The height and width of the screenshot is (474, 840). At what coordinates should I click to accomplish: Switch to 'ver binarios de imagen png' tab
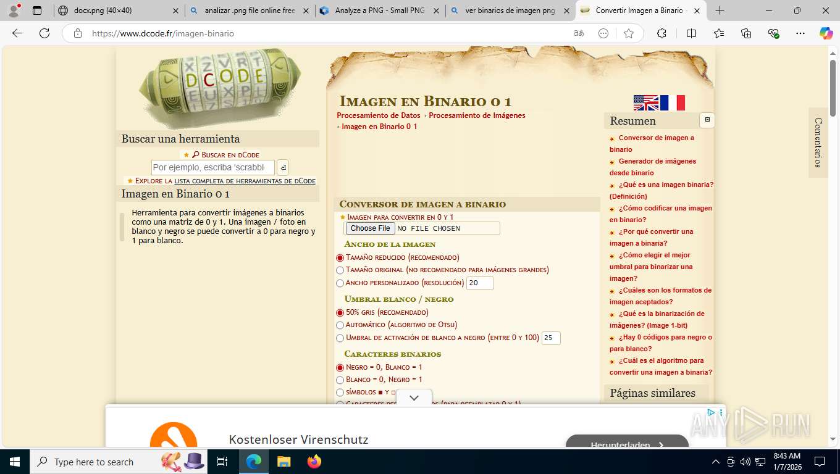tap(510, 10)
